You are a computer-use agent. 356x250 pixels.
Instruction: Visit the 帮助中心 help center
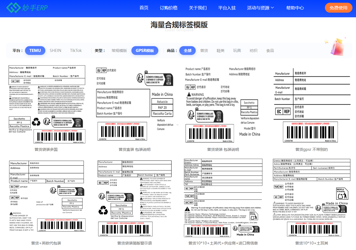coord(295,8)
